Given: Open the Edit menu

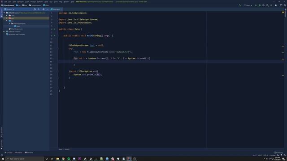Looking at the screenshot, I should tap(10, 2).
